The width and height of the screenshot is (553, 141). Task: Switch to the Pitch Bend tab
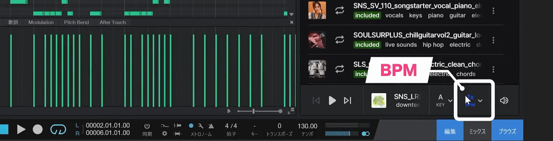(x=76, y=22)
